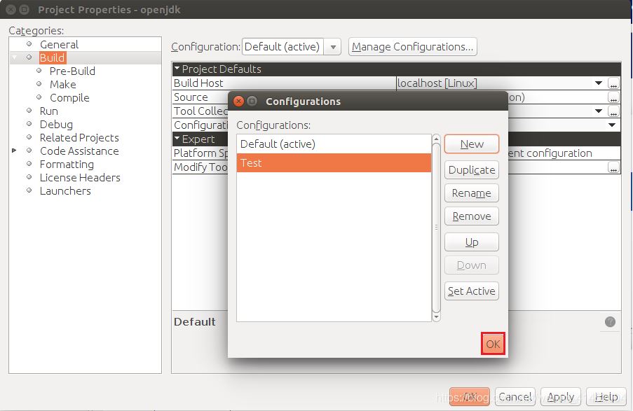Select the Test configuration
Screen dimensions: 633x411
click(334, 163)
